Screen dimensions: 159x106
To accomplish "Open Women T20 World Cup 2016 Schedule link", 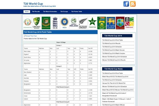I will (114, 57).
